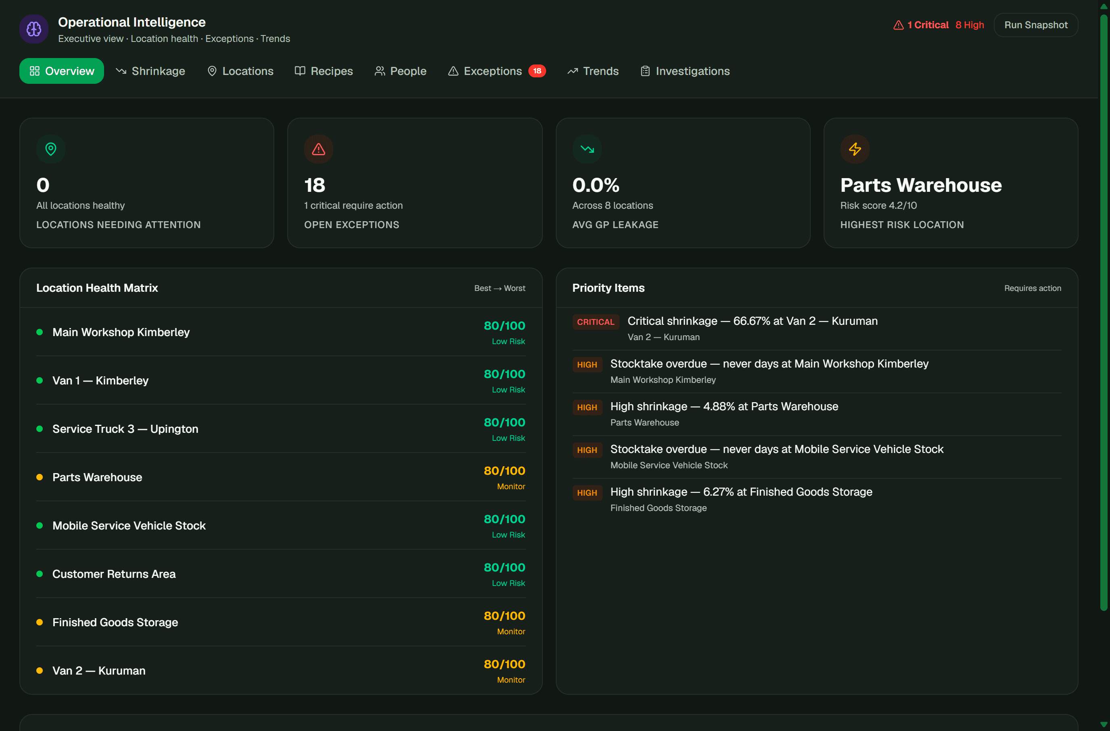Image resolution: width=1110 pixels, height=731 pixels.
Task: Open the Overview tab
Action: pos(62,71)
